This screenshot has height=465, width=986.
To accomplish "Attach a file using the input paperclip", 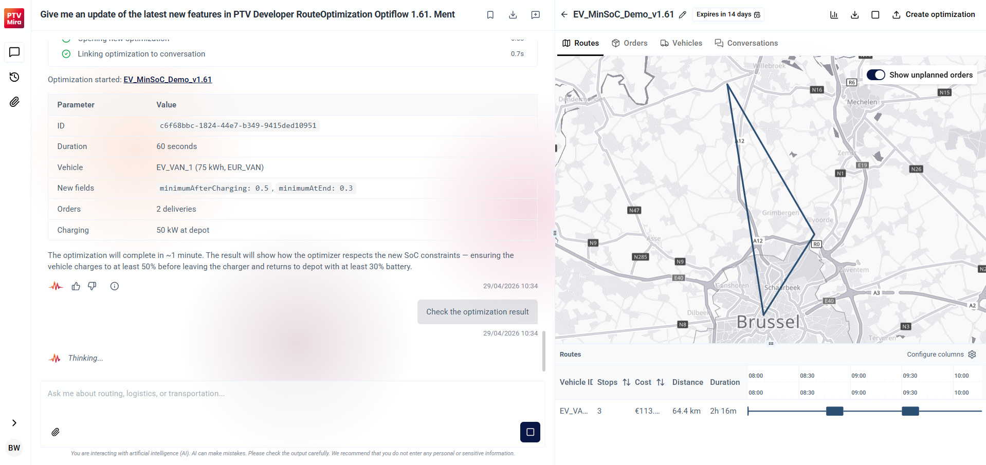I will click(x=56, y=432).
